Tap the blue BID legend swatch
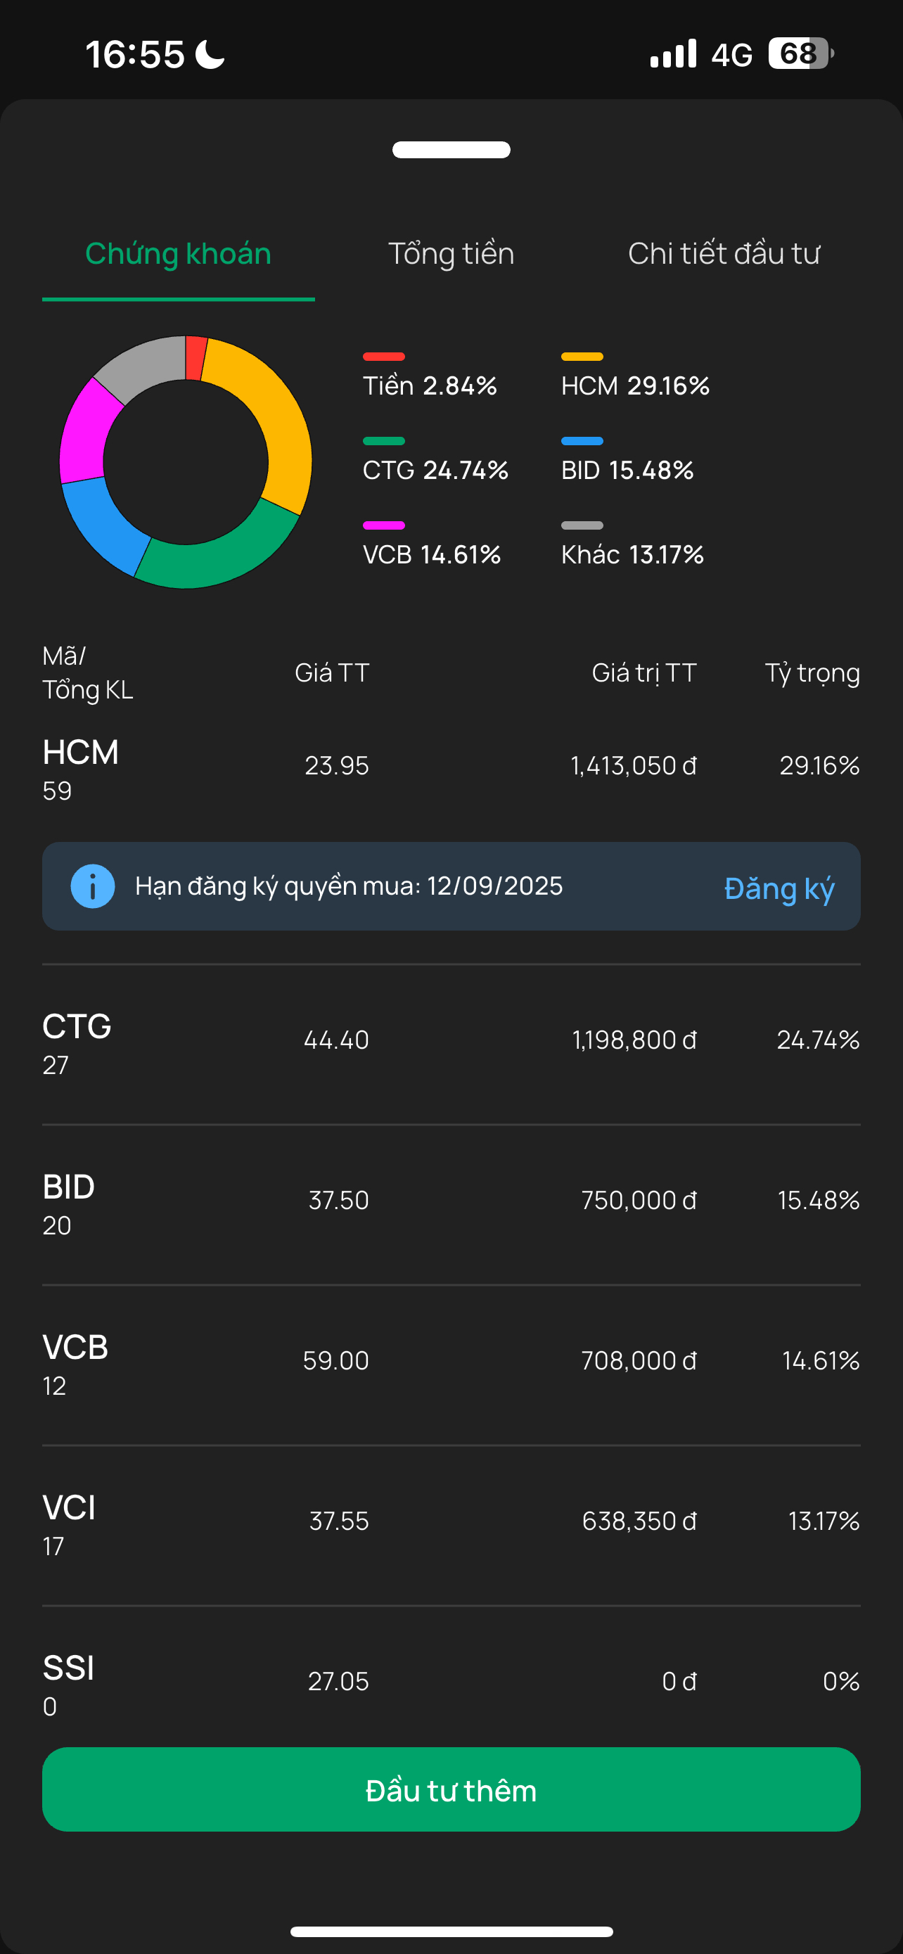Screen dimensions: 903x1954 click(x=582, y=441)
